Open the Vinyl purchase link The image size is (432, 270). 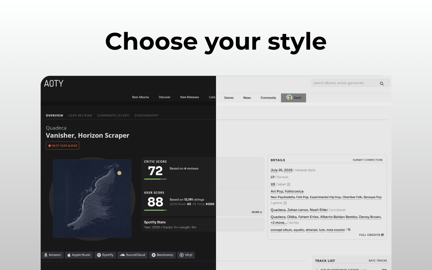[186, 255]
